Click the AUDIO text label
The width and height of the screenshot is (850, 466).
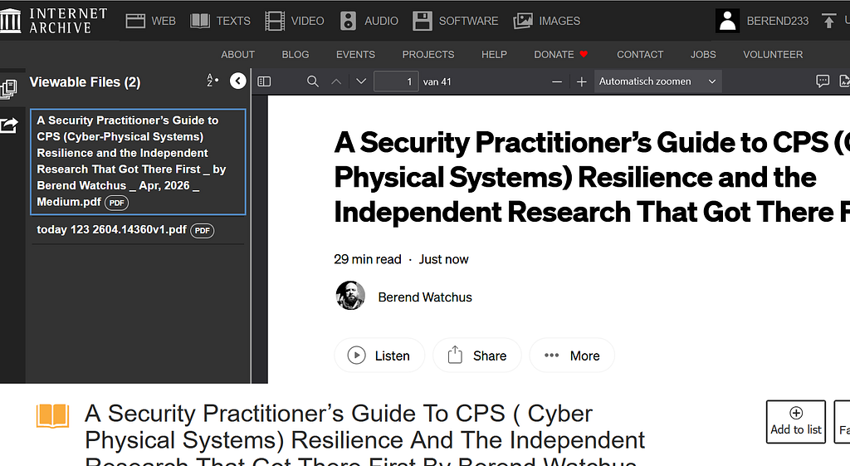pos(381,21)
